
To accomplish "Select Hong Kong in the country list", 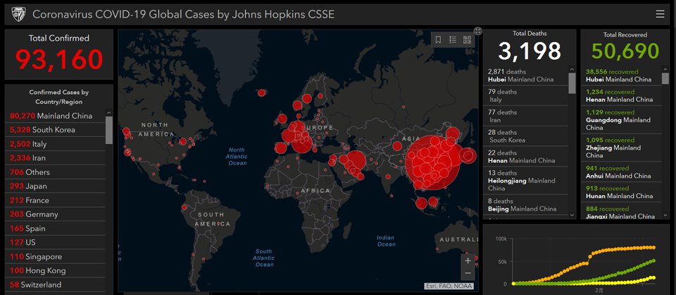I will click(55, 270).
